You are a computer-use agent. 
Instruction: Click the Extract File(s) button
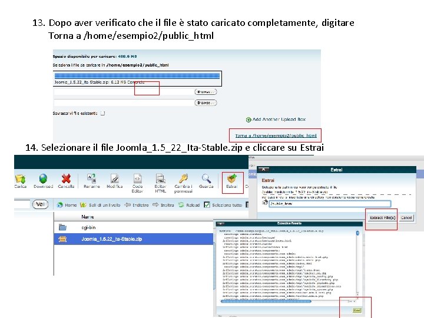(383, 218)
